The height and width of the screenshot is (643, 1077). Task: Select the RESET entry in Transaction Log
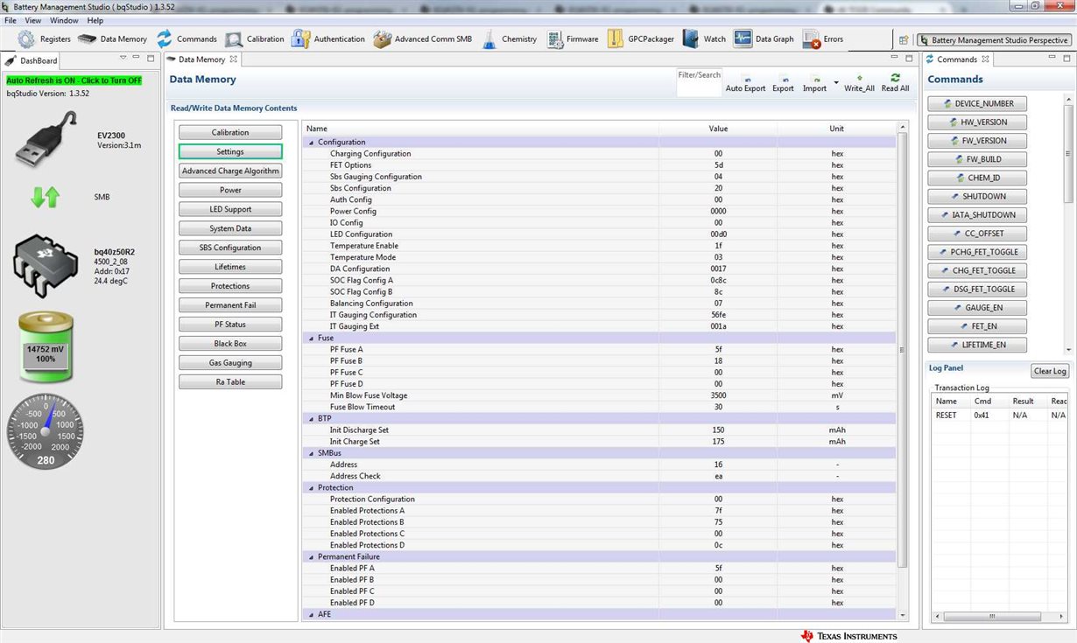[x=946, y=416]
